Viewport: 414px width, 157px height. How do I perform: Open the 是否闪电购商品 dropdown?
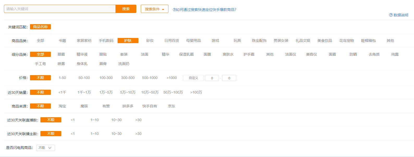45,148
